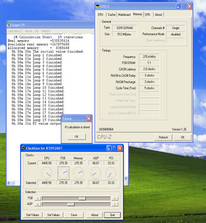Click Save in ClockGen

(74, 215)
